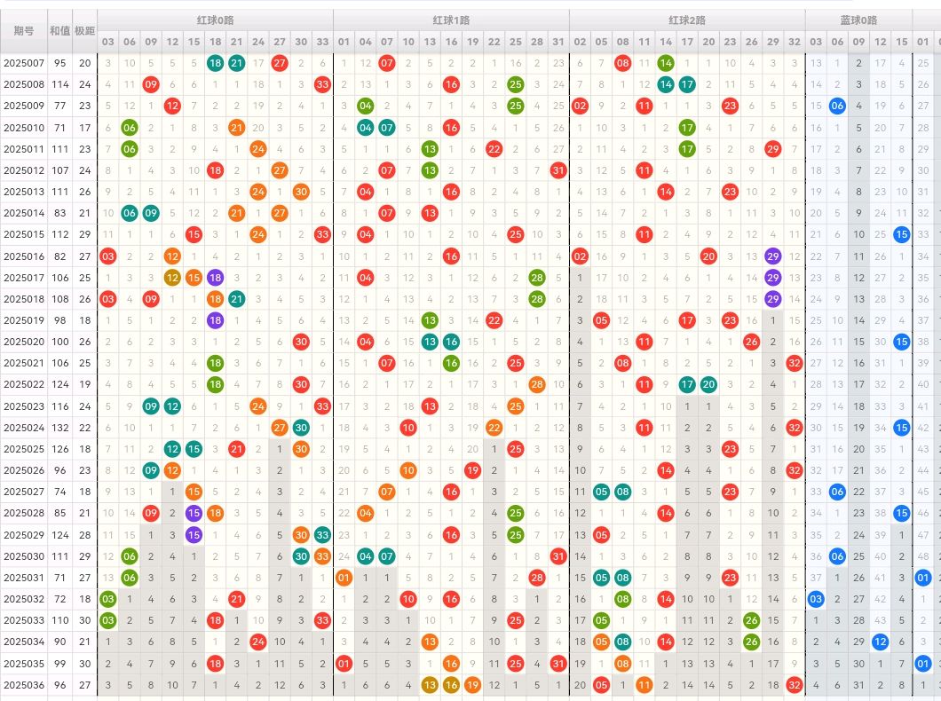
Task: Click orange ball 30 in row 2025013
Action: [301, 192]
